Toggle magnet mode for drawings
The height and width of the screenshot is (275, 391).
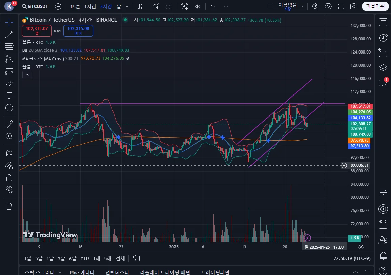pos(9,153)
